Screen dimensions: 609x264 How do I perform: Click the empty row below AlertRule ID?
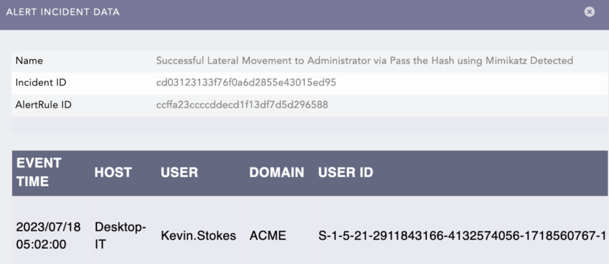[x=309, y=125]
